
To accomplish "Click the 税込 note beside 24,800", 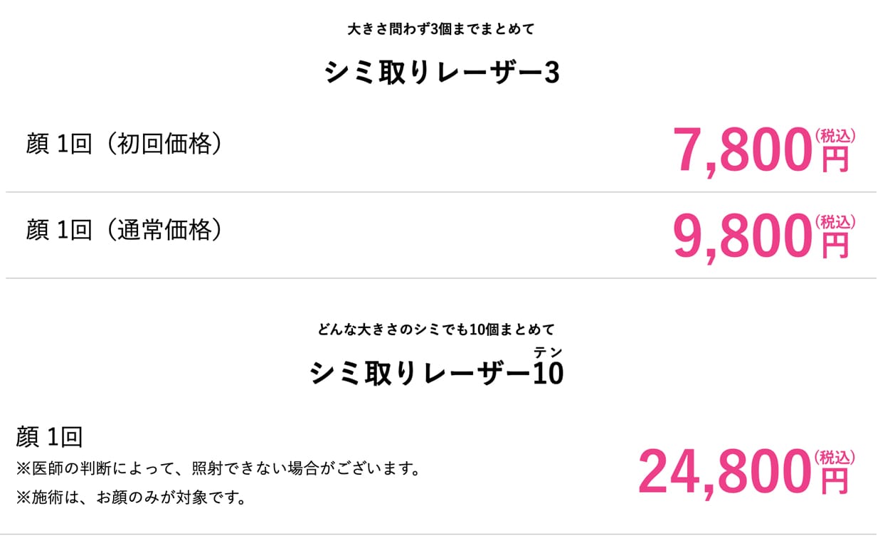I will coord(835,457).
